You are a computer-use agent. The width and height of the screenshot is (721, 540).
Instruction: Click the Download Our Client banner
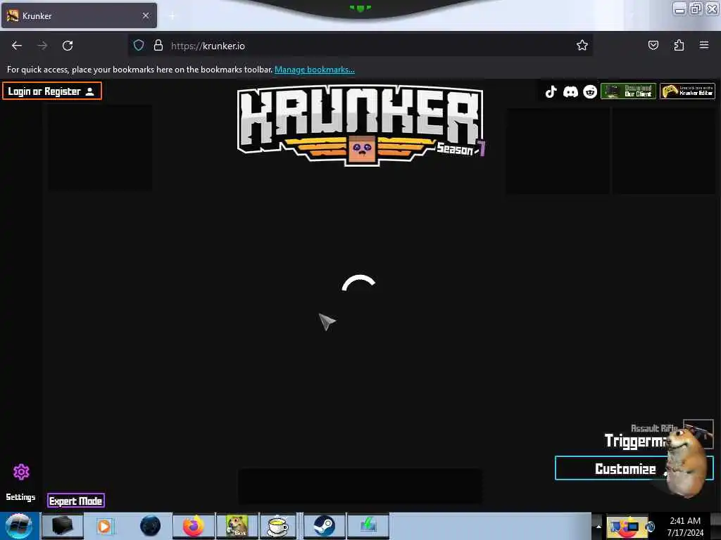point(628,91)
